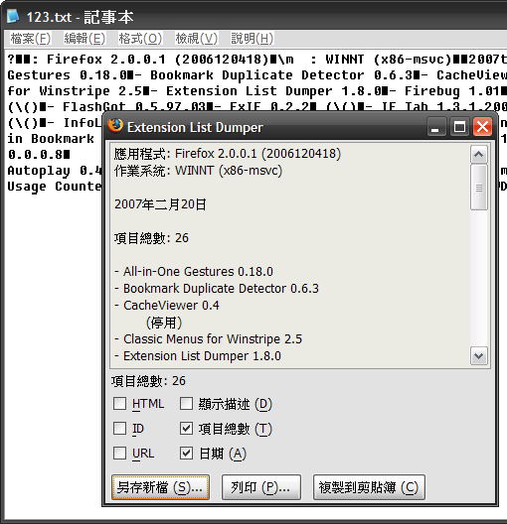Click the line 'Bookmark Duplicate Detector 0.6.3'
This screenshot has height=524, width=507.
tap(217, 289)
